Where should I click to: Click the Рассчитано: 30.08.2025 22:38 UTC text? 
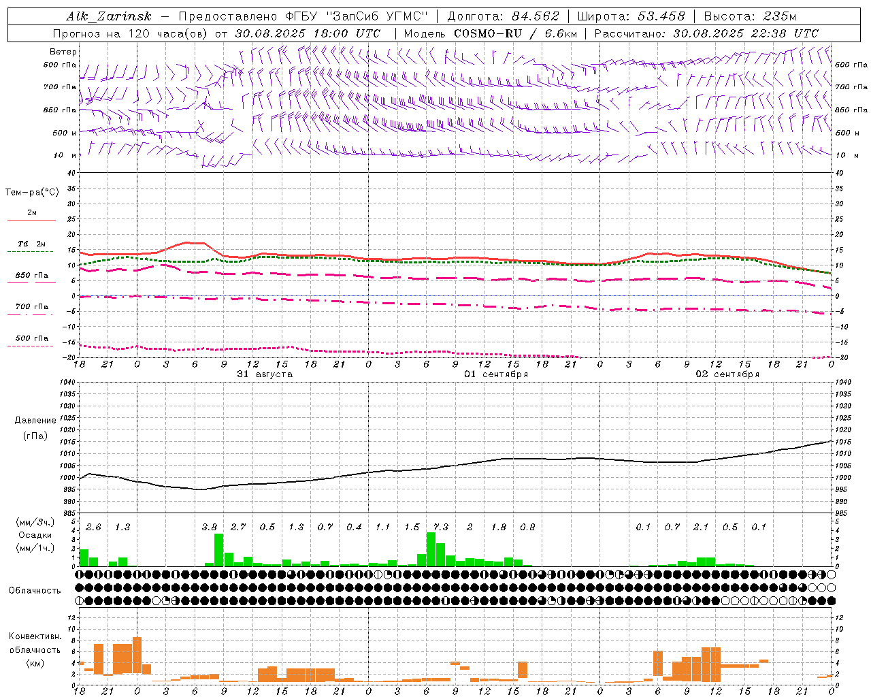[x=706, y=33]
